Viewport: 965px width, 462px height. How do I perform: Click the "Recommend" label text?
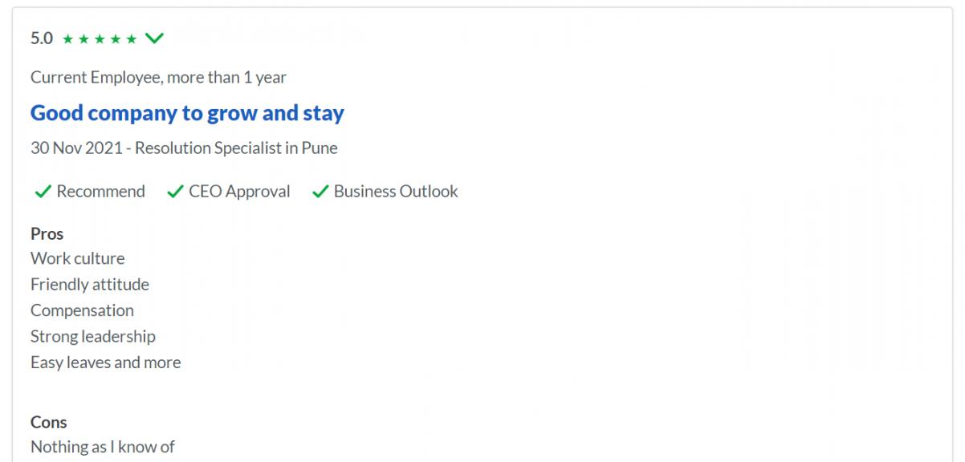point(100,192)
